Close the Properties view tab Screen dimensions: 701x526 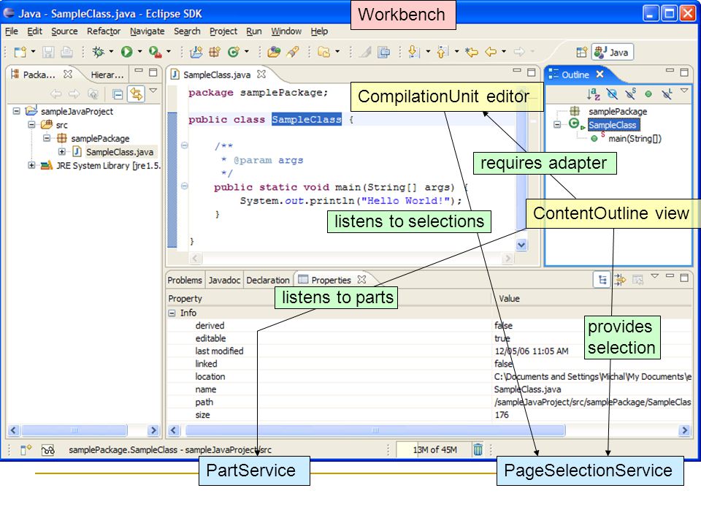[x=362, y=279]
